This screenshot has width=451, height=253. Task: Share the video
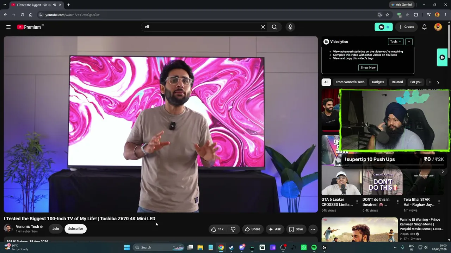tap(252, 229)
